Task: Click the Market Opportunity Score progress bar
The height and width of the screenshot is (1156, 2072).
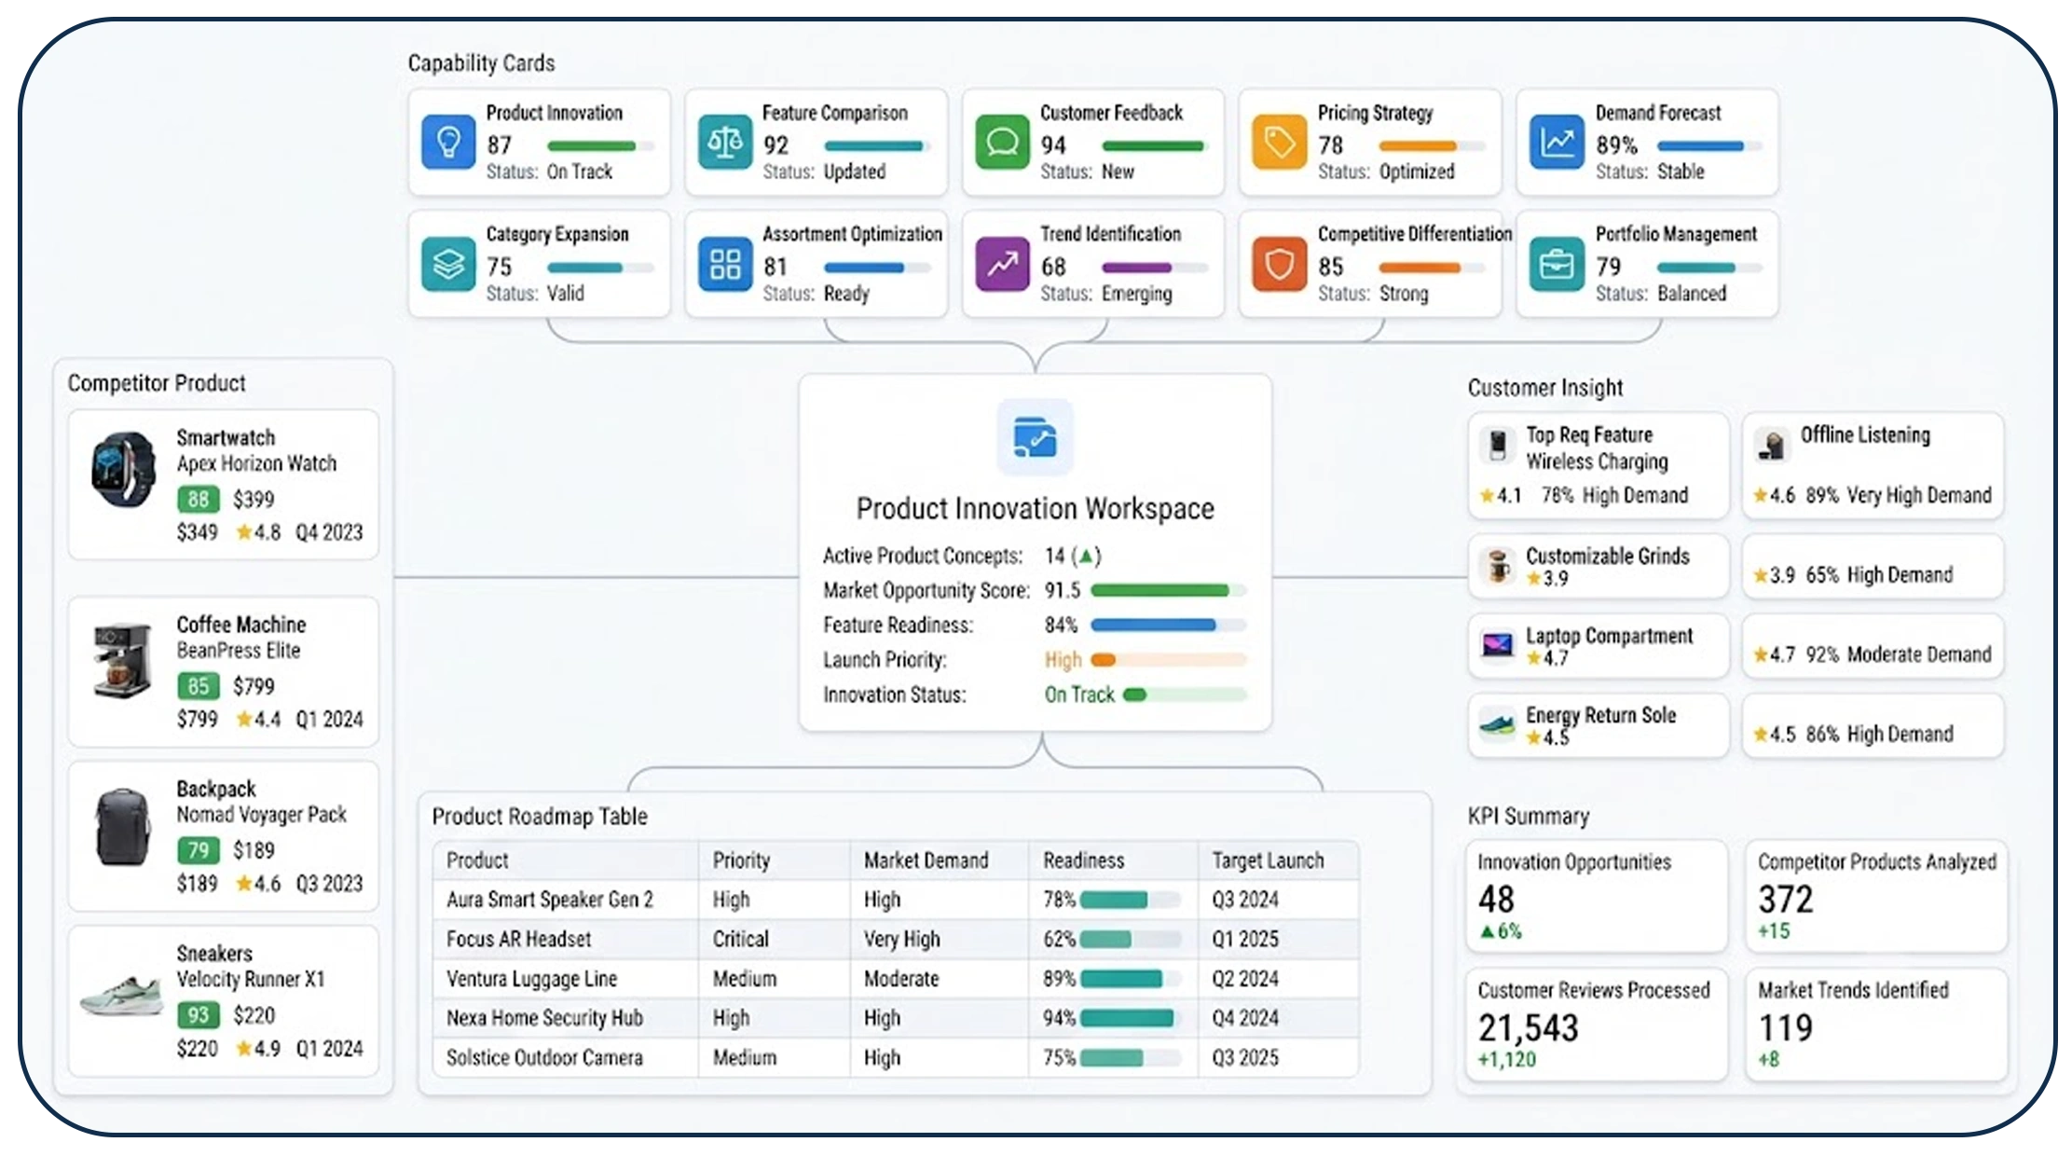Action: tap(1168, 590)
